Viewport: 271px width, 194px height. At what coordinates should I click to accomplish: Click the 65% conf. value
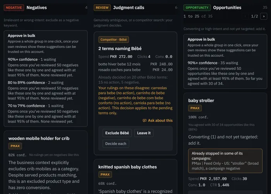tap(107, 184)
